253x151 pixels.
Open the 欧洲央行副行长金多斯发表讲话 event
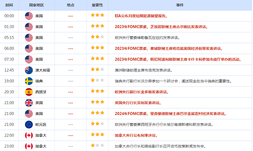click(x=142, y=92)
